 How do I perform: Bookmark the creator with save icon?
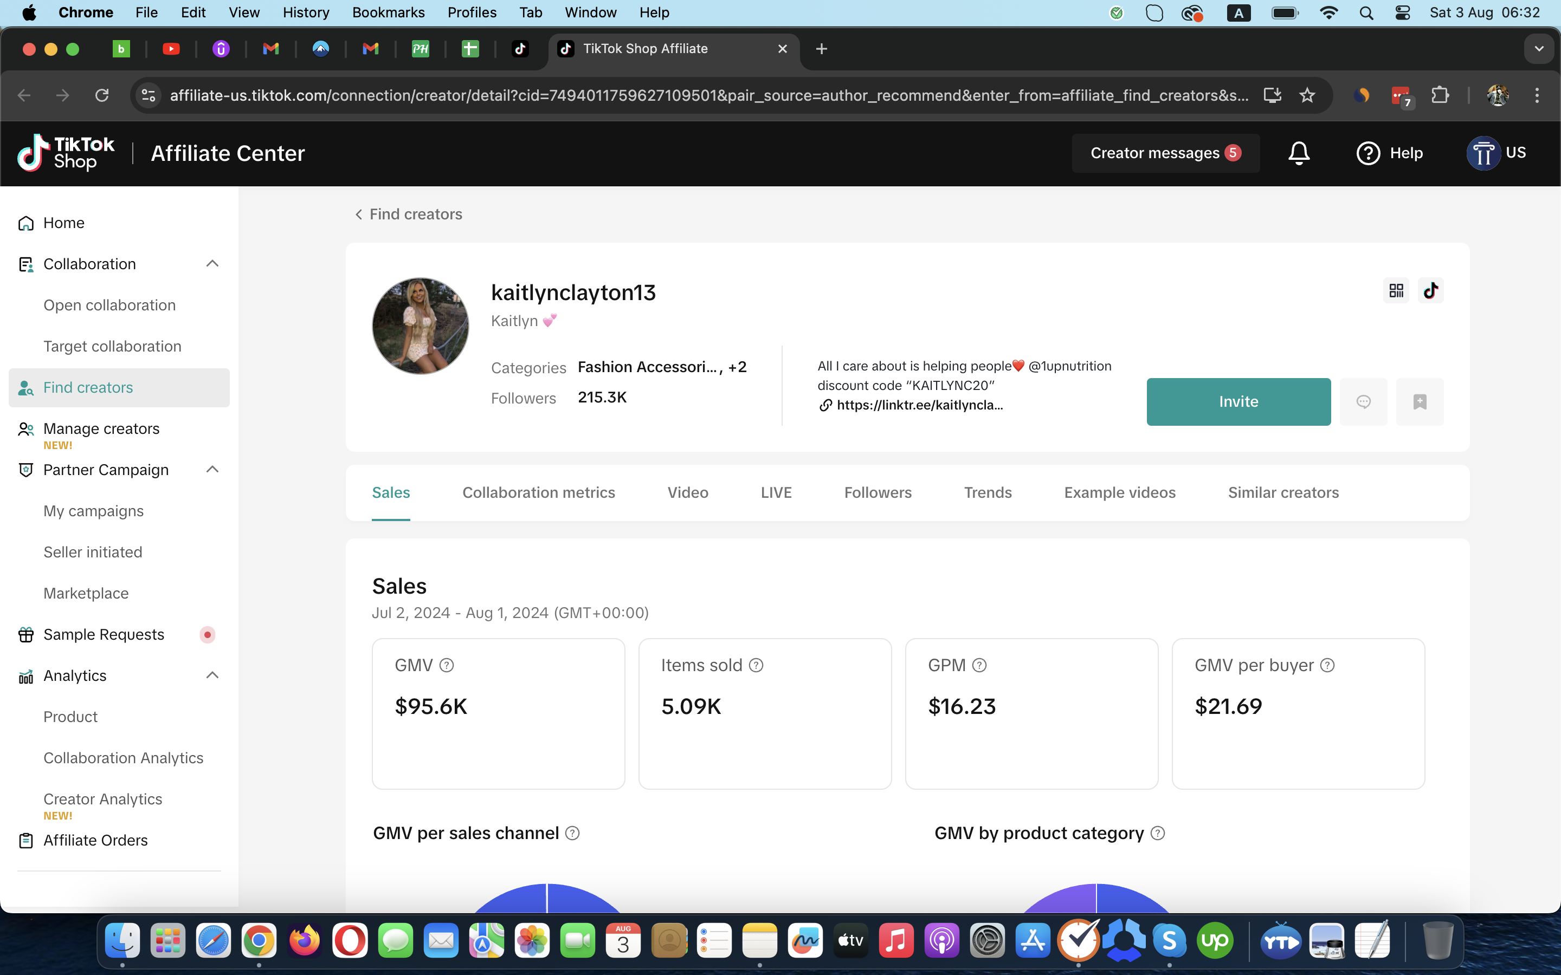pos(1420,402)
